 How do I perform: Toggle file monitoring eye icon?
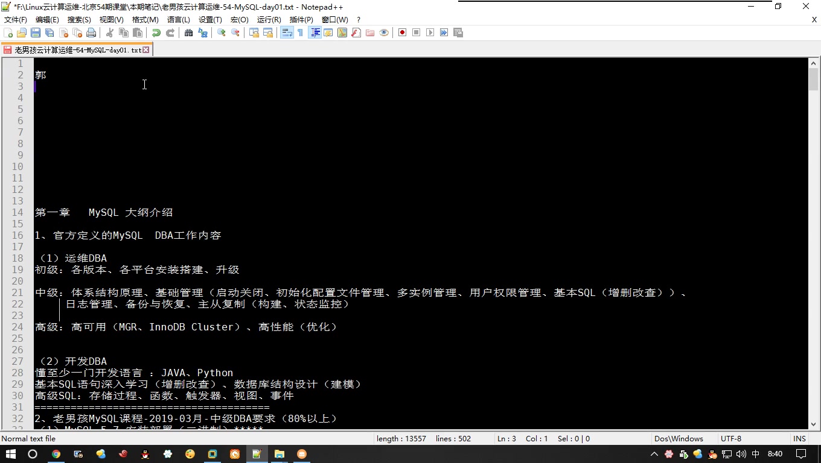pyautogui.click(x=384, y=33)
